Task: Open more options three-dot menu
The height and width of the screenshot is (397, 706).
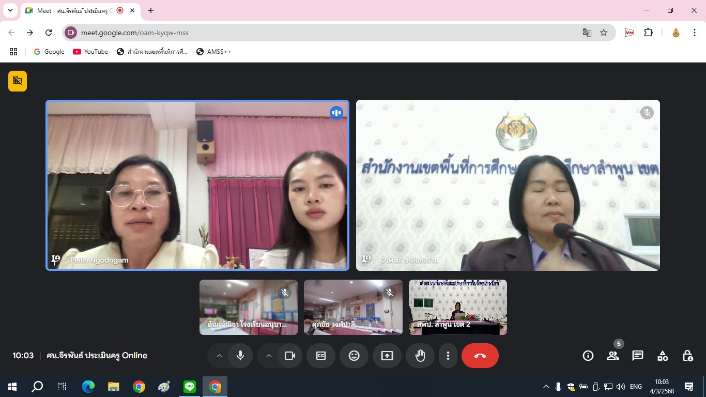Action: coord(448,356)
